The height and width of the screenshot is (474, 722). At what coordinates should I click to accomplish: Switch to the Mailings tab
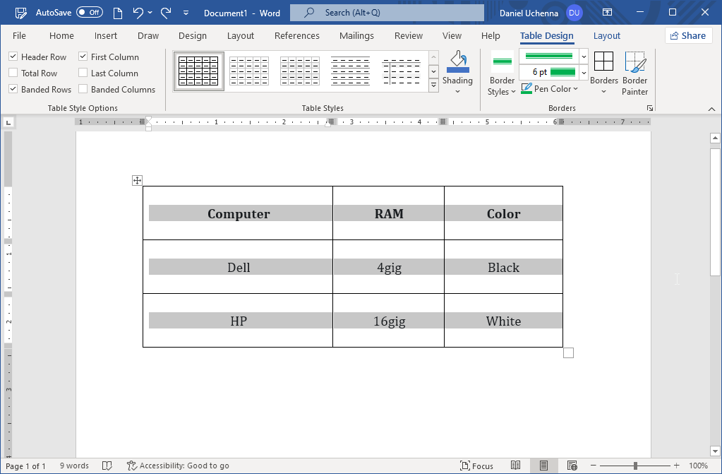point(356,35)
